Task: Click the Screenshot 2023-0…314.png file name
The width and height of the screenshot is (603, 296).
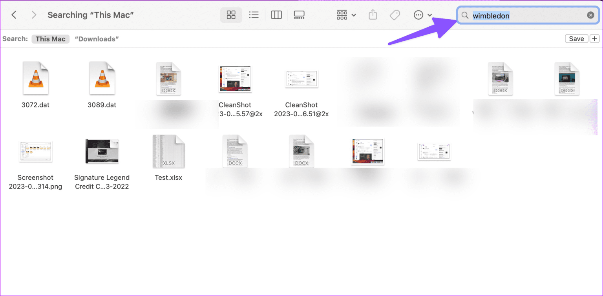Action: 36,182
